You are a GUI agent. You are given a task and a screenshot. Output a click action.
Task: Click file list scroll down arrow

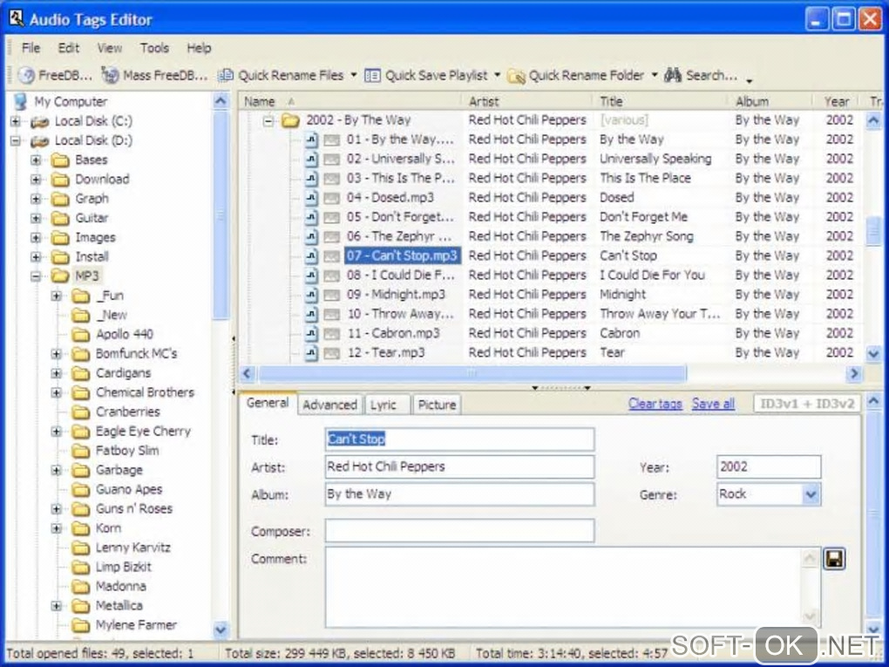point(873,353)
